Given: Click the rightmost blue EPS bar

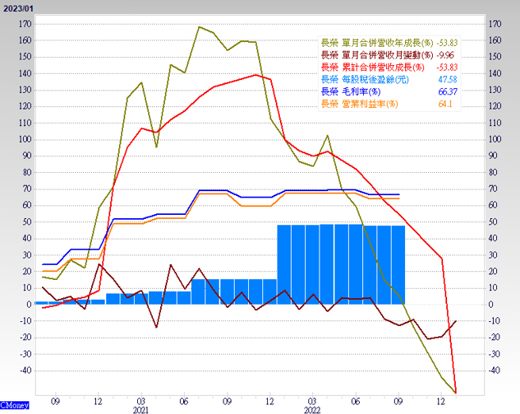Looking at the screenshot, I should click(x=398, y=264).
